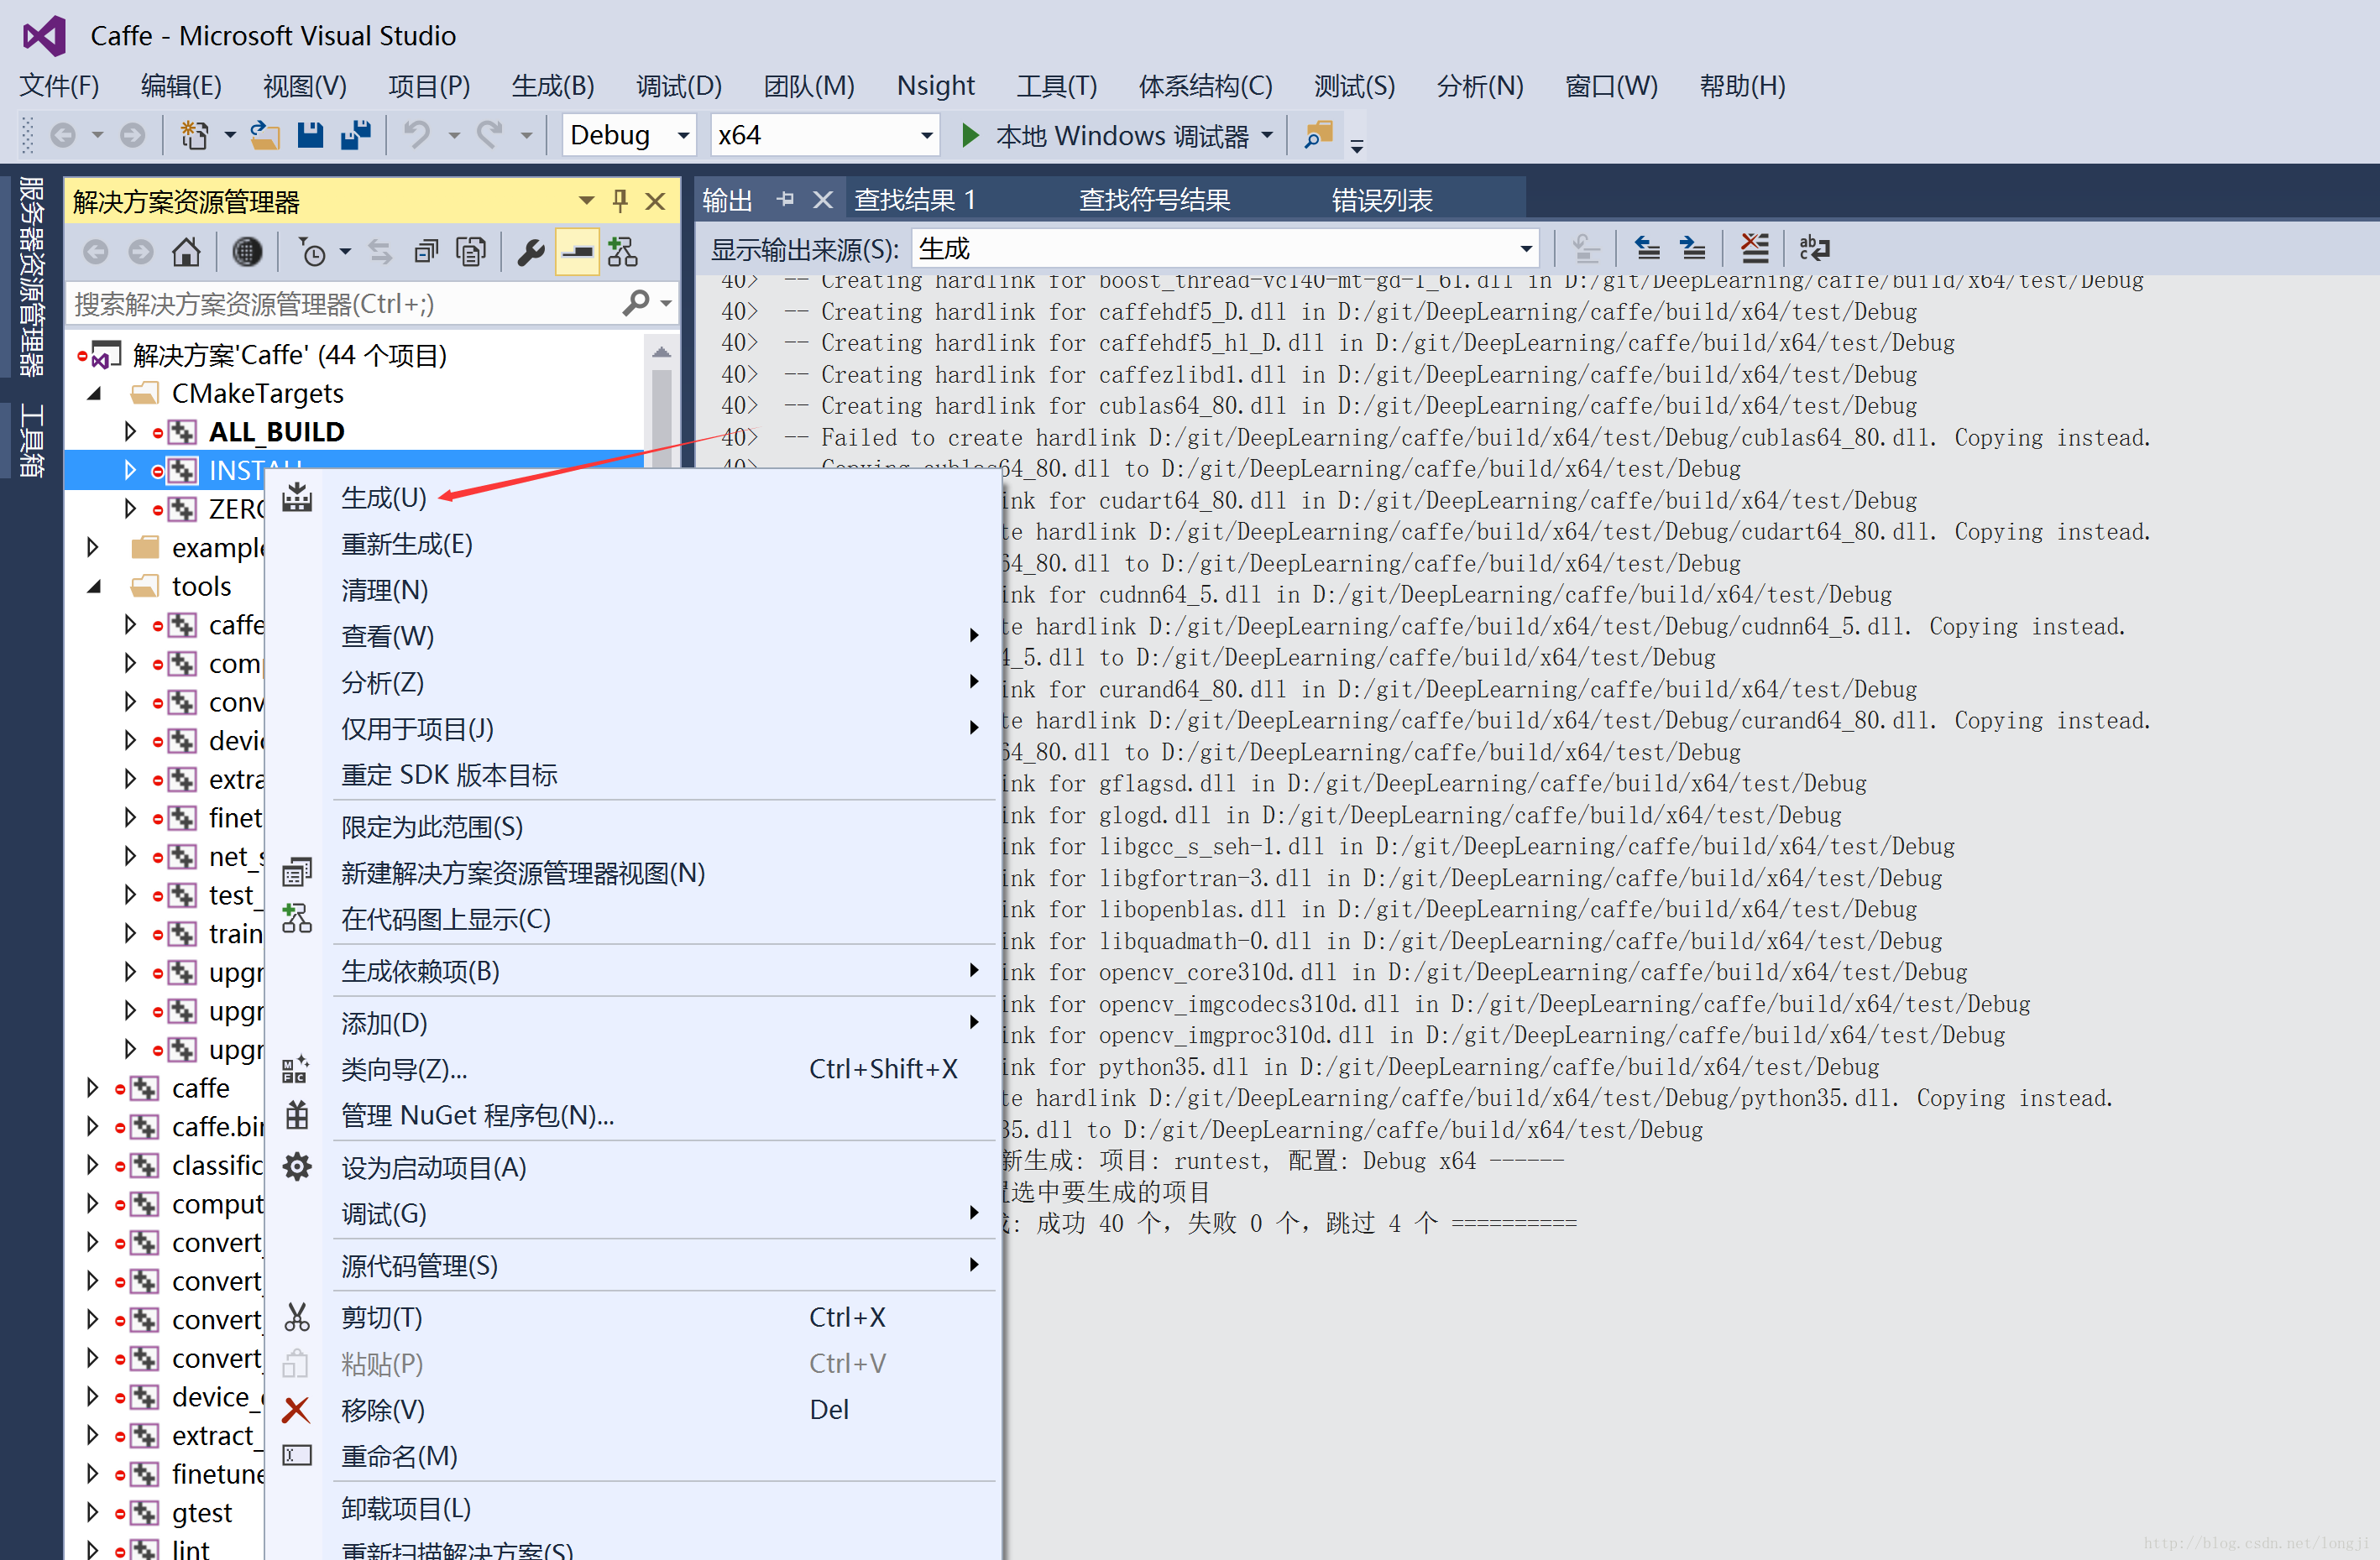2380x1560 pixels.
Task: Open Properties wrench icon in Solution Explorer
Action: coord(530,252)
